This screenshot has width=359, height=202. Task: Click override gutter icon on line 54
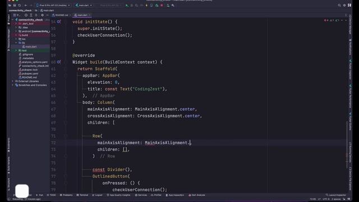click(59, 22)
